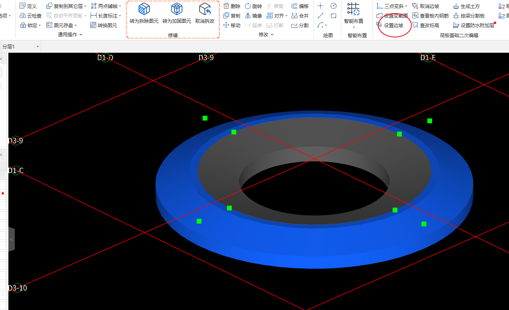This screenshot has height=310, width=509.
Task: Click 取消拆改 undo-demolition icon
Action: click(x=205, y=10)
